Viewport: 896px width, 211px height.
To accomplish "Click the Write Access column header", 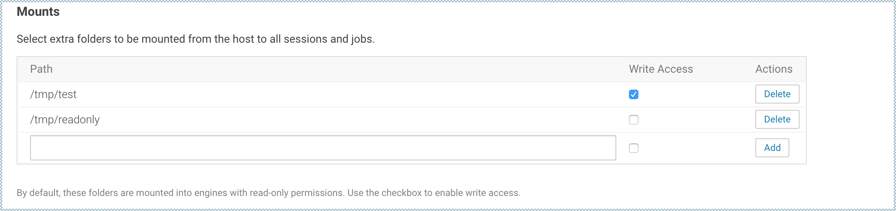I will tap(661, 69).
